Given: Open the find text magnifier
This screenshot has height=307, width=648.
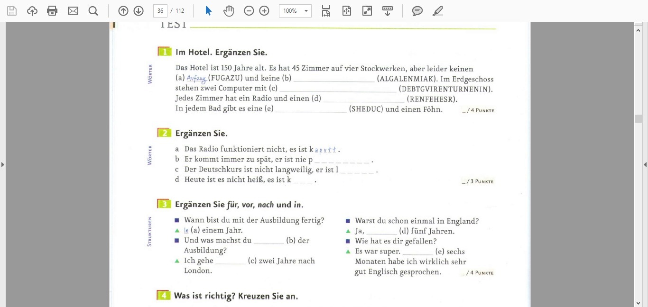Looking at the screenshot, I should [93, 11].
